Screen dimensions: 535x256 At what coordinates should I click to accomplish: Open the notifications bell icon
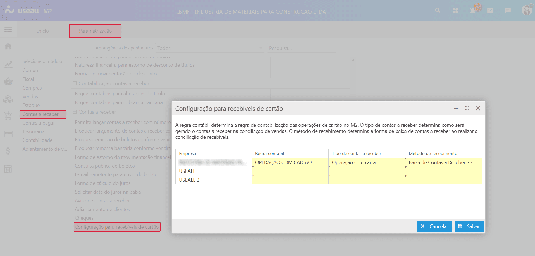point(472,11)
